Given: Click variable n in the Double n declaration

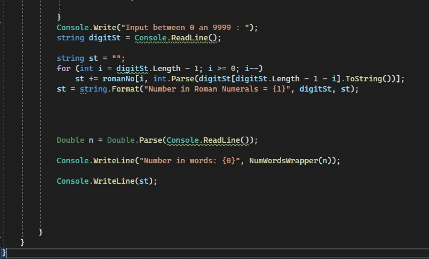Looking at the screenshot, I should 91,140.
